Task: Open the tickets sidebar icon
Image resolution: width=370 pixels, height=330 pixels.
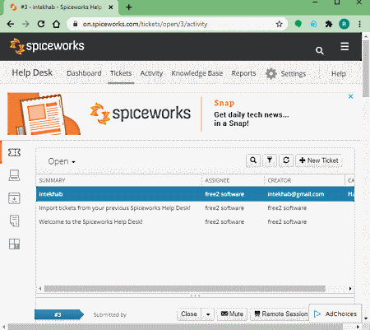Action: click(14, 152)
